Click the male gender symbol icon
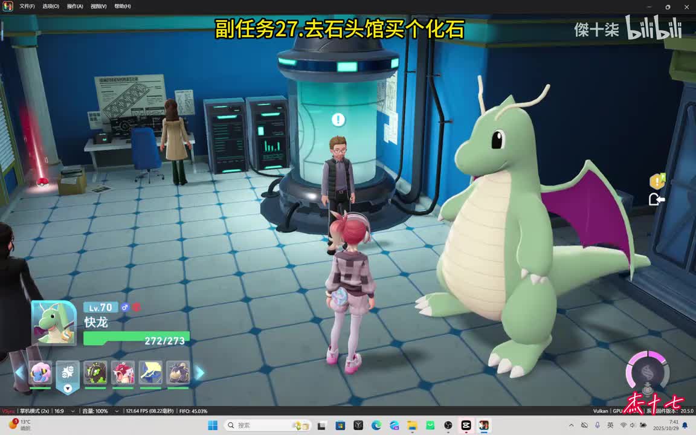 pyautogui.click(x=125, y=307)
